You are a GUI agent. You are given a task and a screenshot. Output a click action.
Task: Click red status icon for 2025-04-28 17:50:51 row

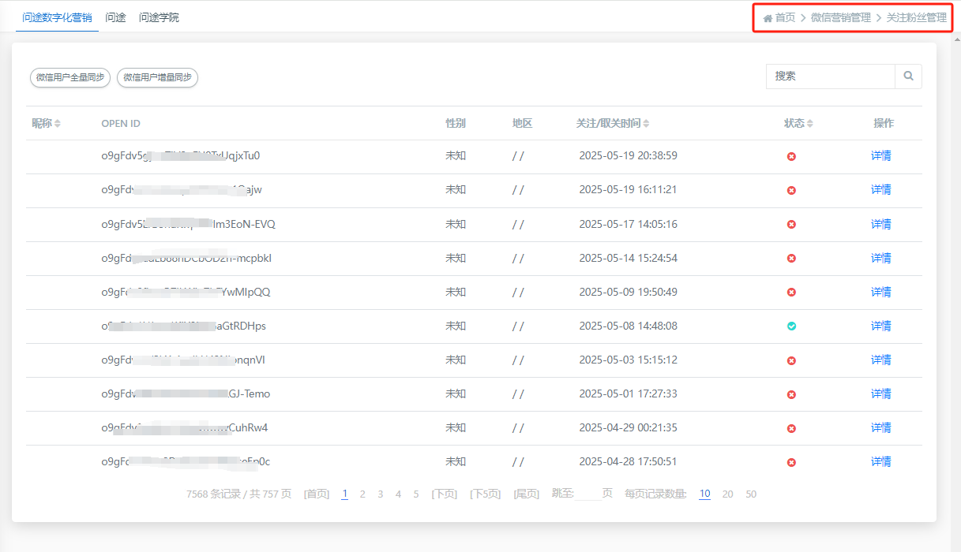click(791, 462)
